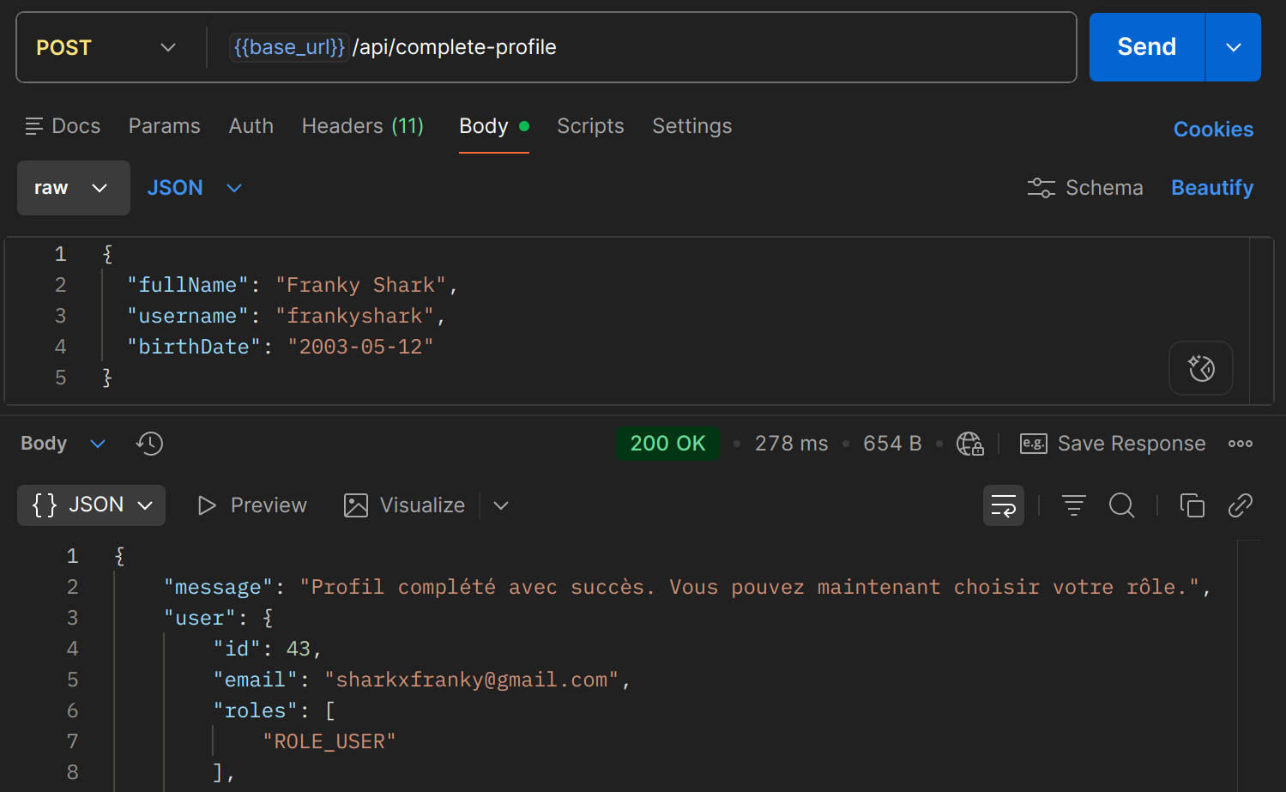1286x792 pixels.
Task: Click the AI assistant icon in request editor
Action: 1201,368
